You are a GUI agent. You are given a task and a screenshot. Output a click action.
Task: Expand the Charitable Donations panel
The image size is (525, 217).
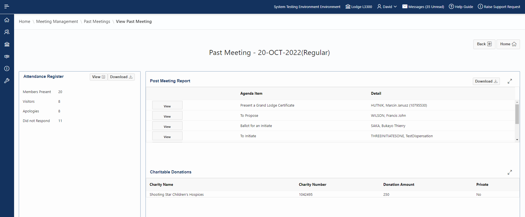[510, 172]
